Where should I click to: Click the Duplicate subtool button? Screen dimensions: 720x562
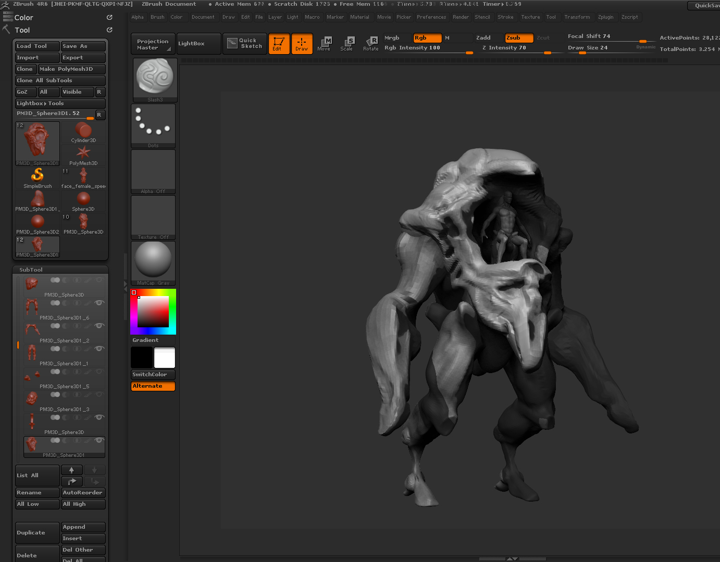coord(37,533)
